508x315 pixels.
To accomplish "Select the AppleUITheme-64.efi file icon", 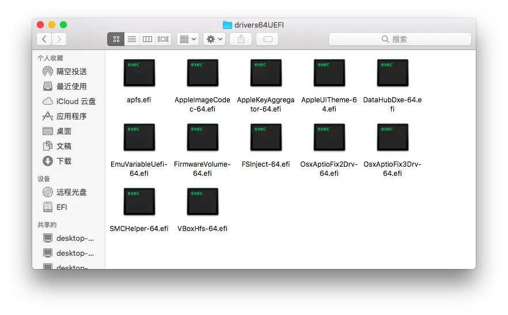I will 329,73.
